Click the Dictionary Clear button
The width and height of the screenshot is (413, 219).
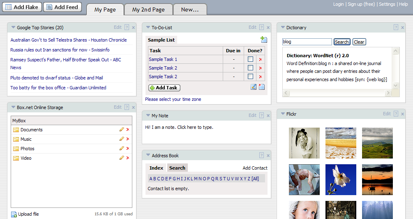coord(359,42)
